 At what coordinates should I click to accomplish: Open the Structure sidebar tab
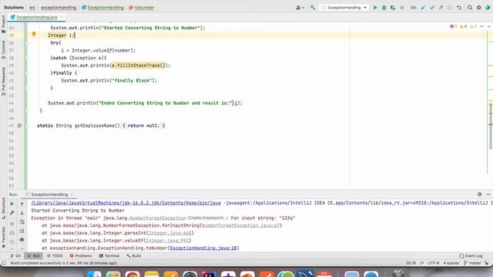pyautogui.click(x=3, y=208)
